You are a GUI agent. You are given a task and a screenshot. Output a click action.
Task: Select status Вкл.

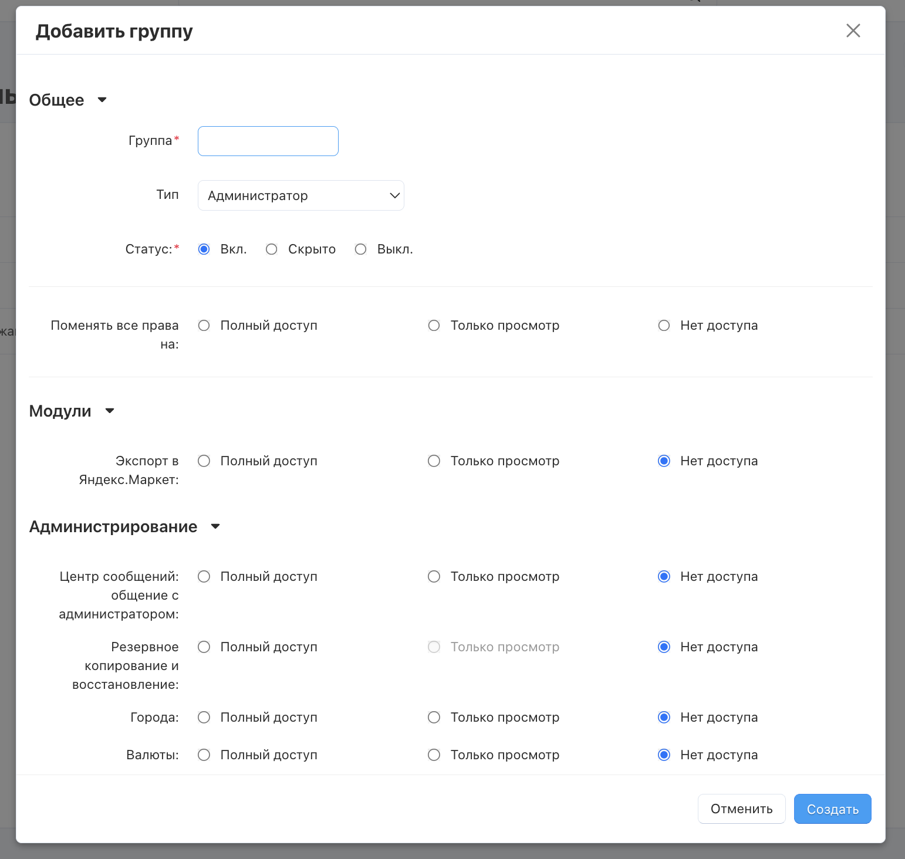[204, 249]
